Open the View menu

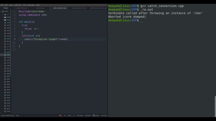(11, 5)
